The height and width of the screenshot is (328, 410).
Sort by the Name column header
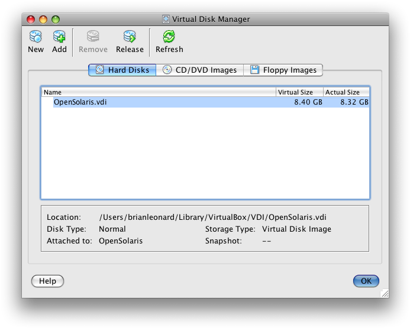click(x=158, y=92)
